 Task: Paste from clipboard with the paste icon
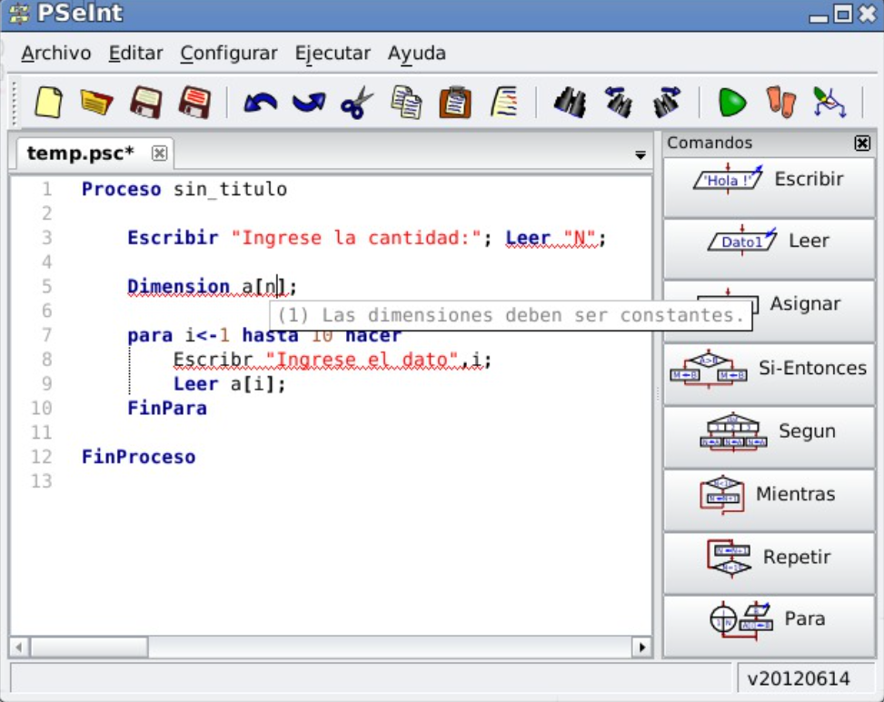click(x=455, y=102)
